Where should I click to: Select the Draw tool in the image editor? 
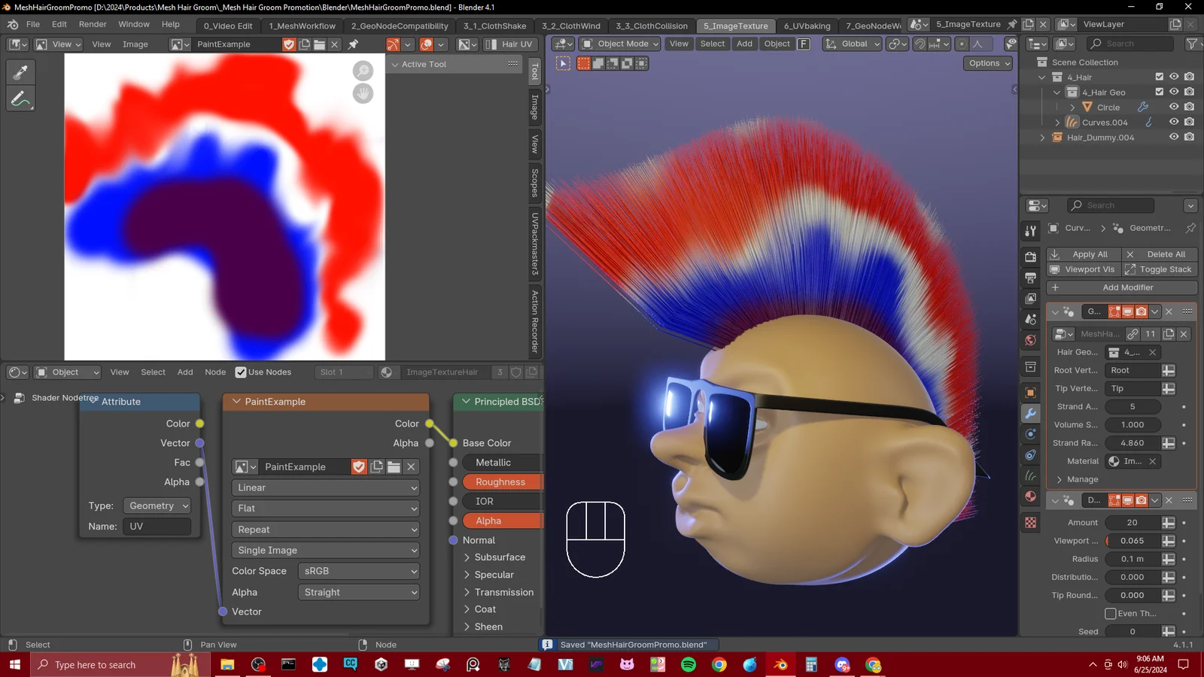point(20,98)
